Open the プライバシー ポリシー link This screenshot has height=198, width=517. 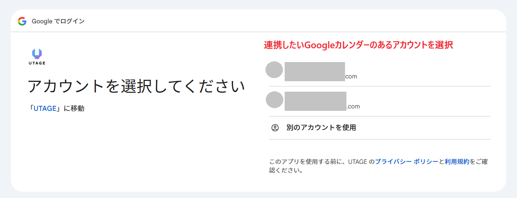(x=406, y=162)
